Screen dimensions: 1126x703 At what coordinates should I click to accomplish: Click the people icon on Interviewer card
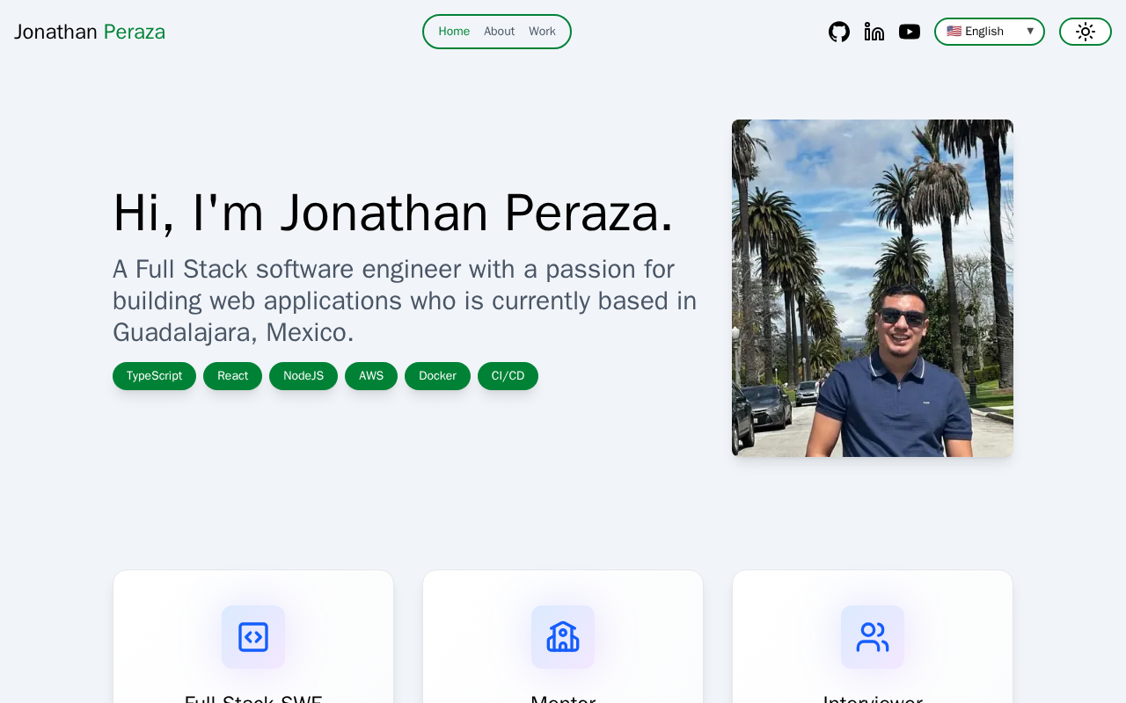coord(873,637)
